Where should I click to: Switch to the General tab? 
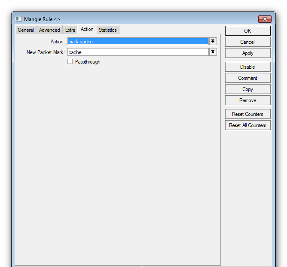(26, 30)
